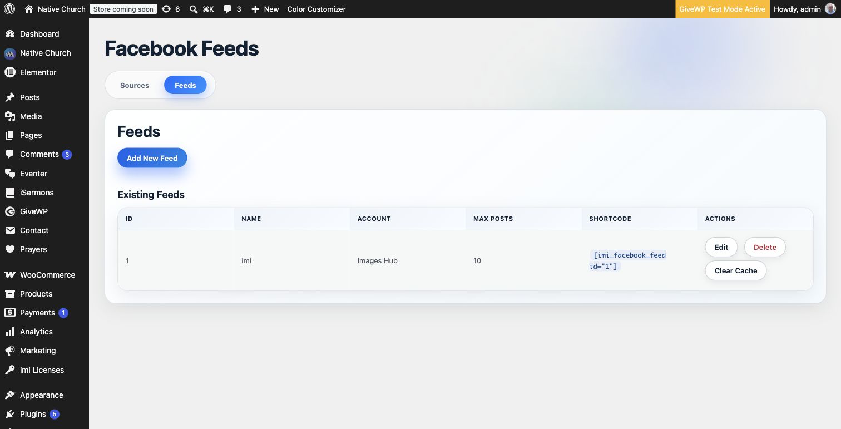
Task: Click the updates refresh icon showing 6
Action: click(x=166, y=9)
